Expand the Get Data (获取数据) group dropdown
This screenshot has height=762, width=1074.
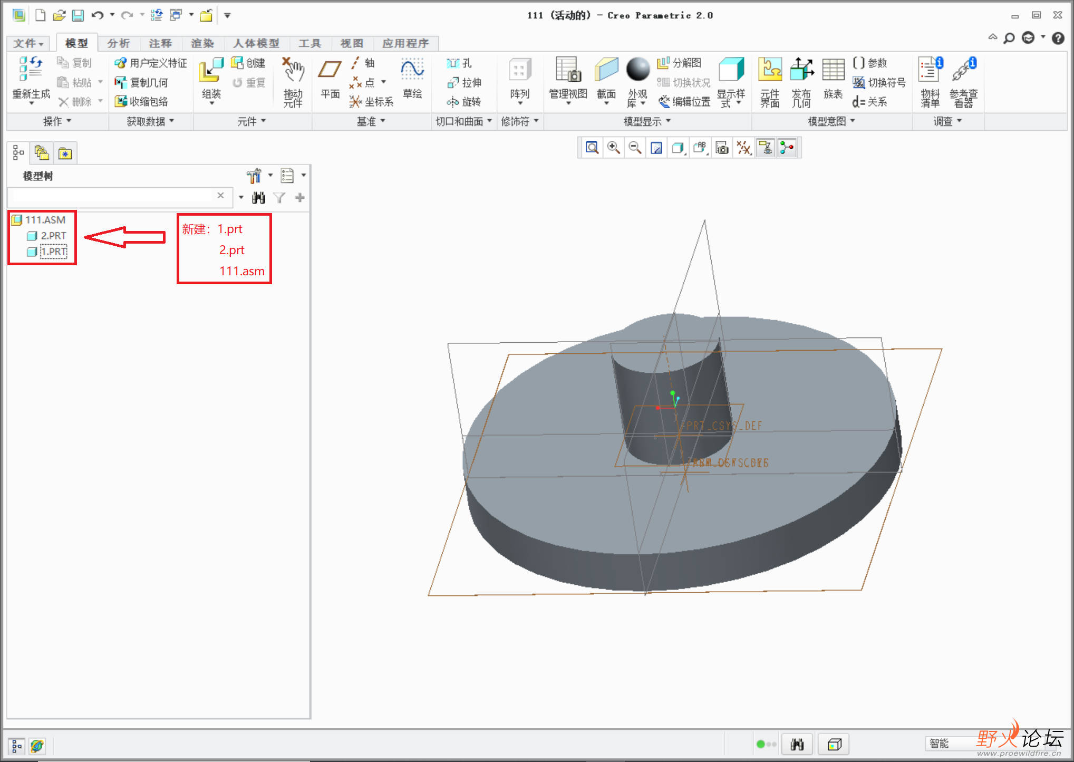coord(150,122)
